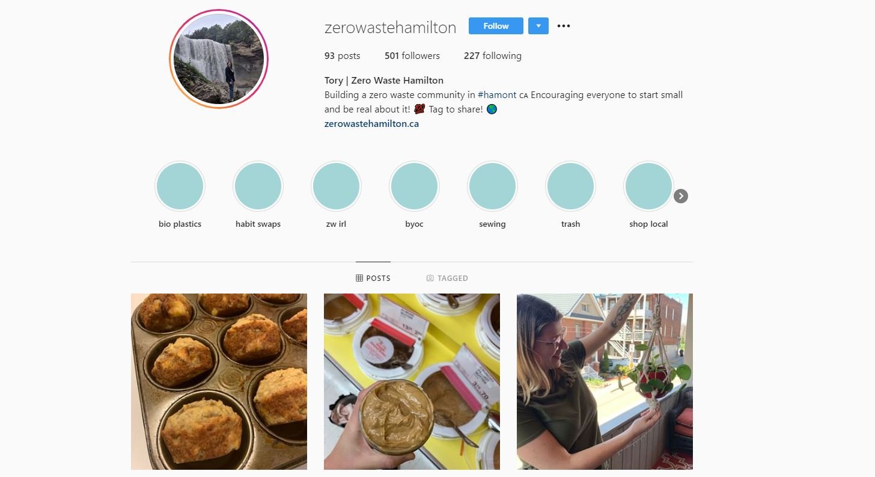The height and width of the screenshot is (477, 875).
Task: Select the Posts tab
Action: 373,278
